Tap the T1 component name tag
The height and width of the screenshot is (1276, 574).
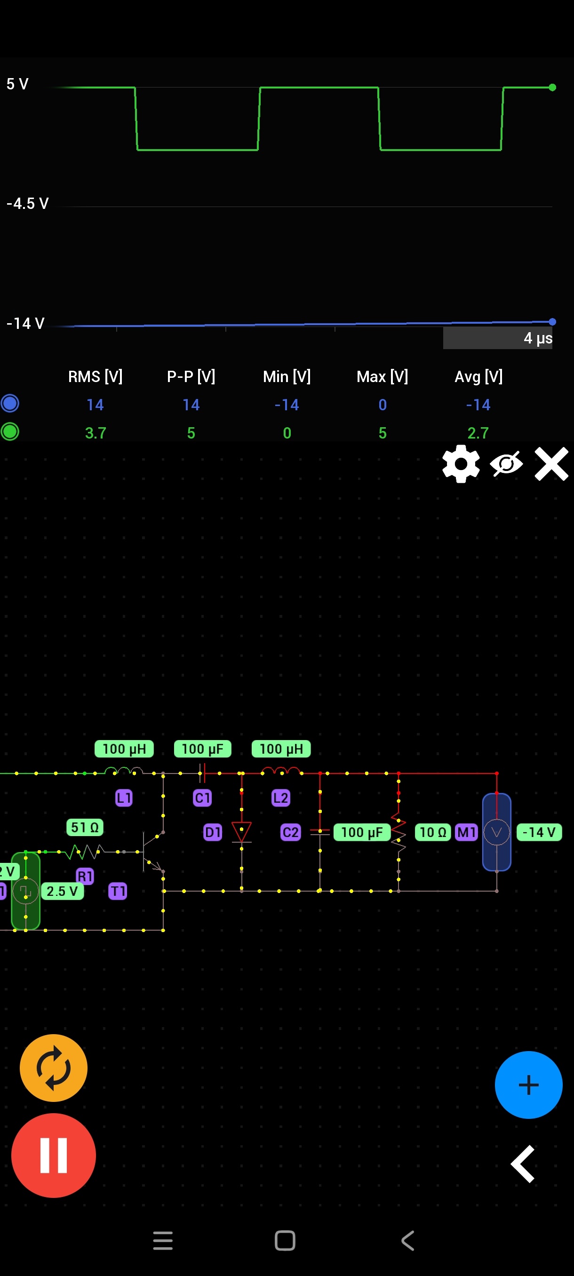(x=118, y=891)
